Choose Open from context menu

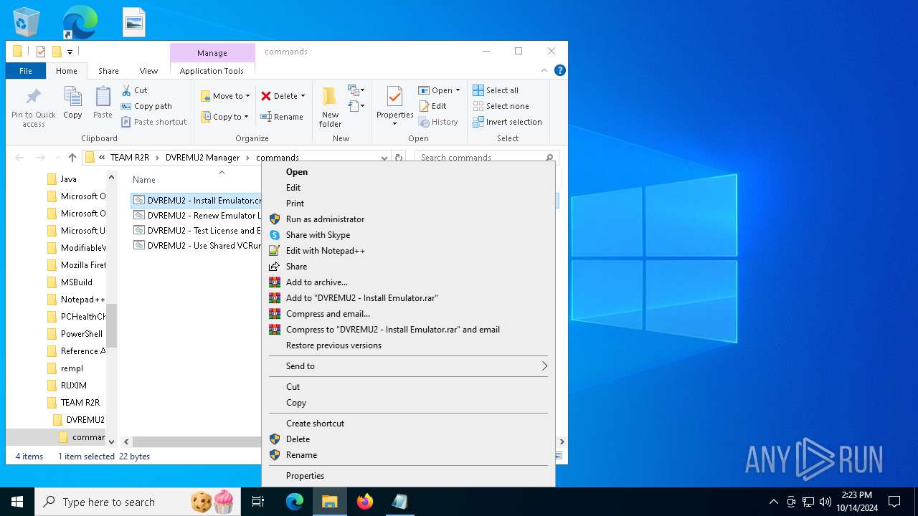click(408, 172)
